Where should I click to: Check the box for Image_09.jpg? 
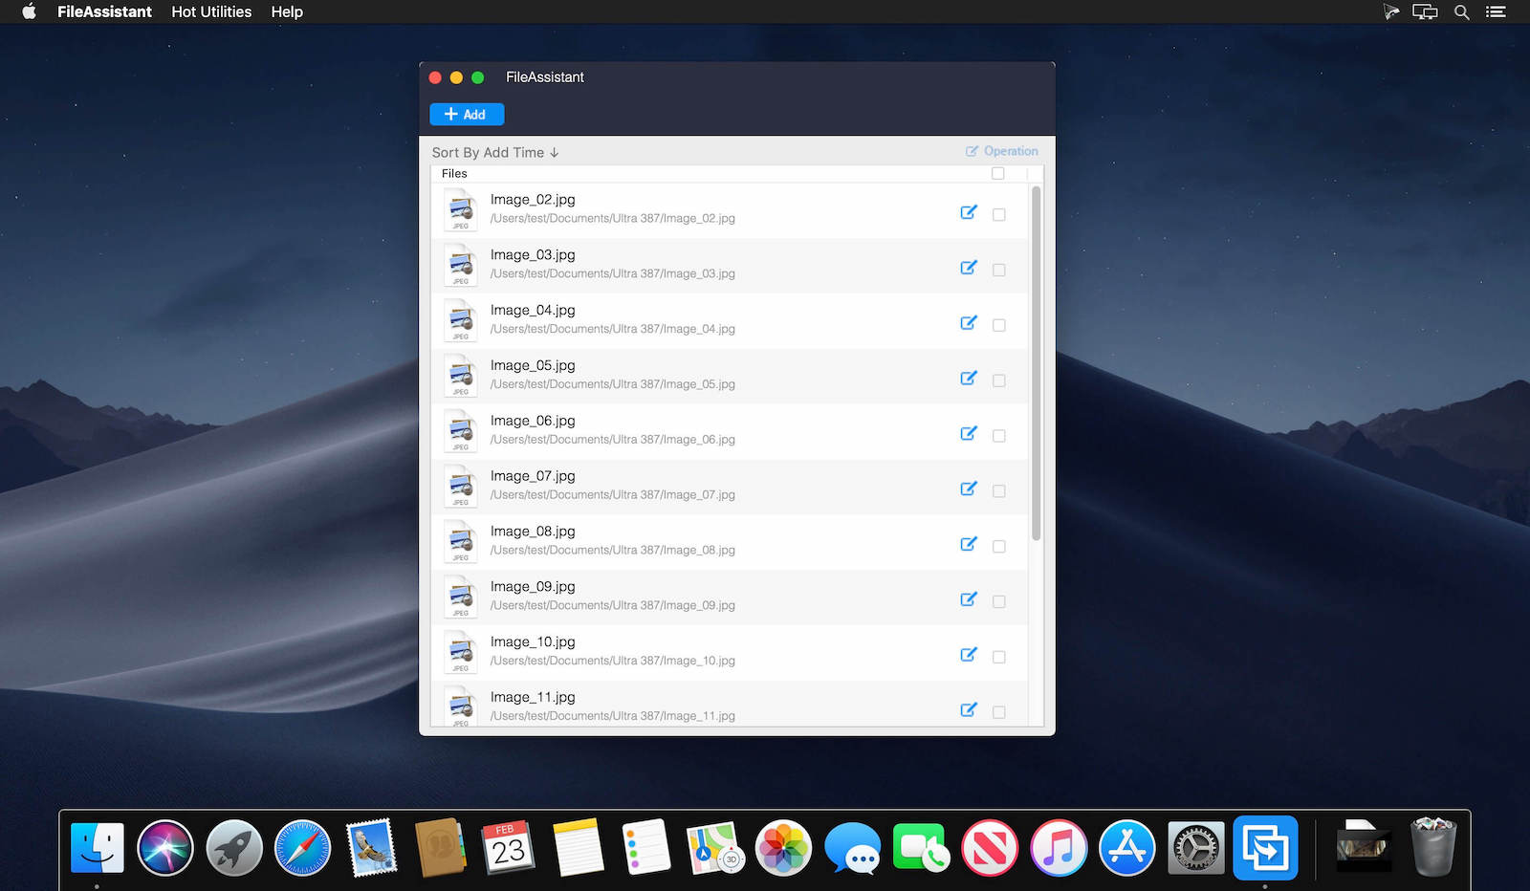(x=999, y=602)
